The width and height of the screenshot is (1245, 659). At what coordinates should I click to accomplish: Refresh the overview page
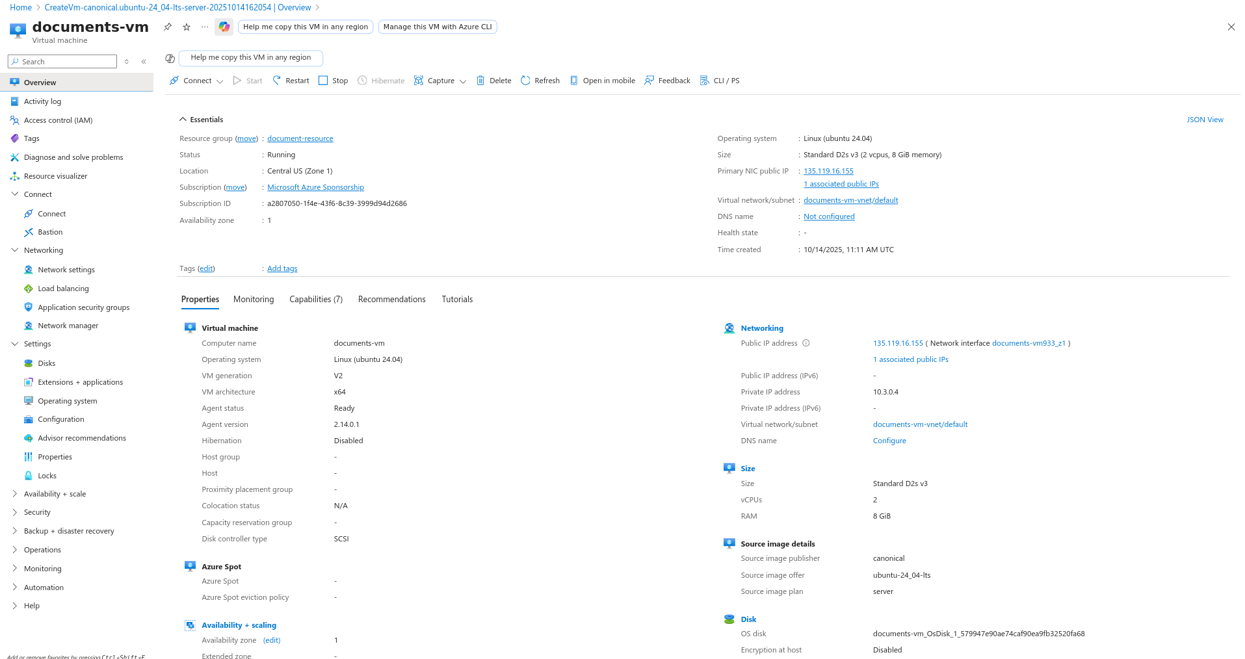coord(540,81)
